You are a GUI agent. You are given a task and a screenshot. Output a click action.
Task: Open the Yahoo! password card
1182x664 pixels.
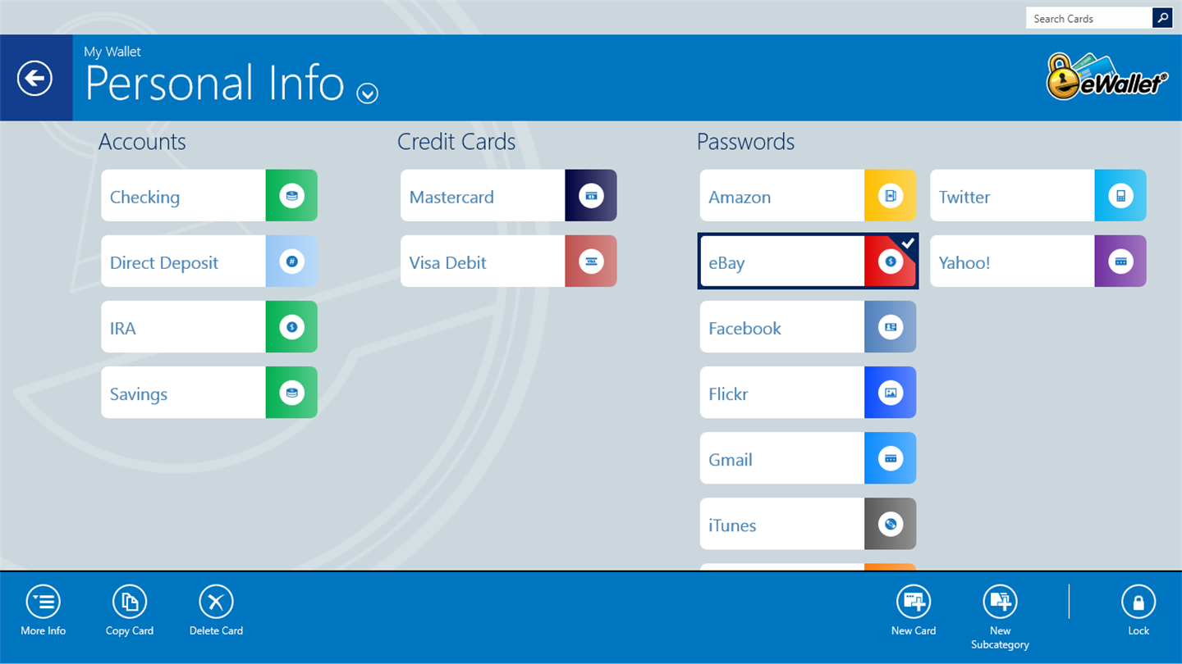click(1038, 262)
